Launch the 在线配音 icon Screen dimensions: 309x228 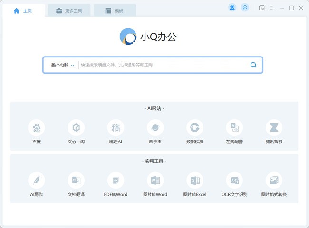234,128
